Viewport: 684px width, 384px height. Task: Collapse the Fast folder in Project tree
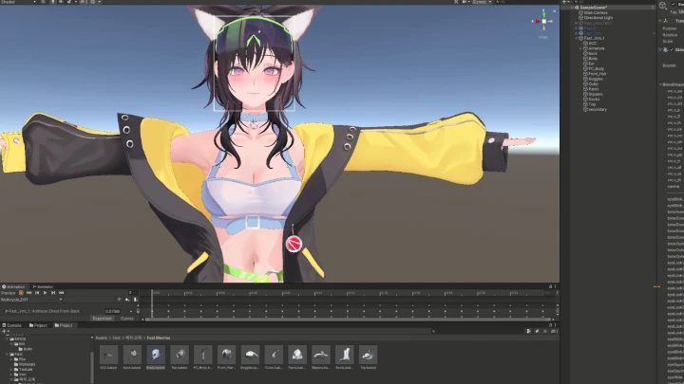point(8,355)
